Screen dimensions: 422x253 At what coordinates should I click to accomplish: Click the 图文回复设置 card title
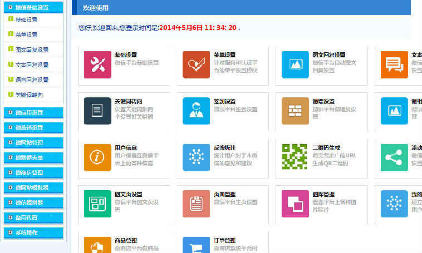[329, 55]
